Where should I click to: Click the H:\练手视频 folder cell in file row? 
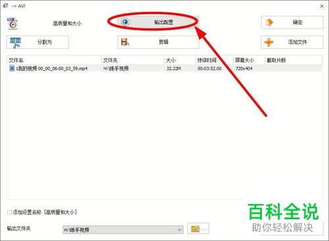(116, 68)
